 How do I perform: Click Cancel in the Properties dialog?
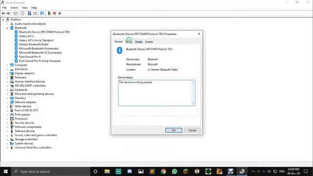192,131
